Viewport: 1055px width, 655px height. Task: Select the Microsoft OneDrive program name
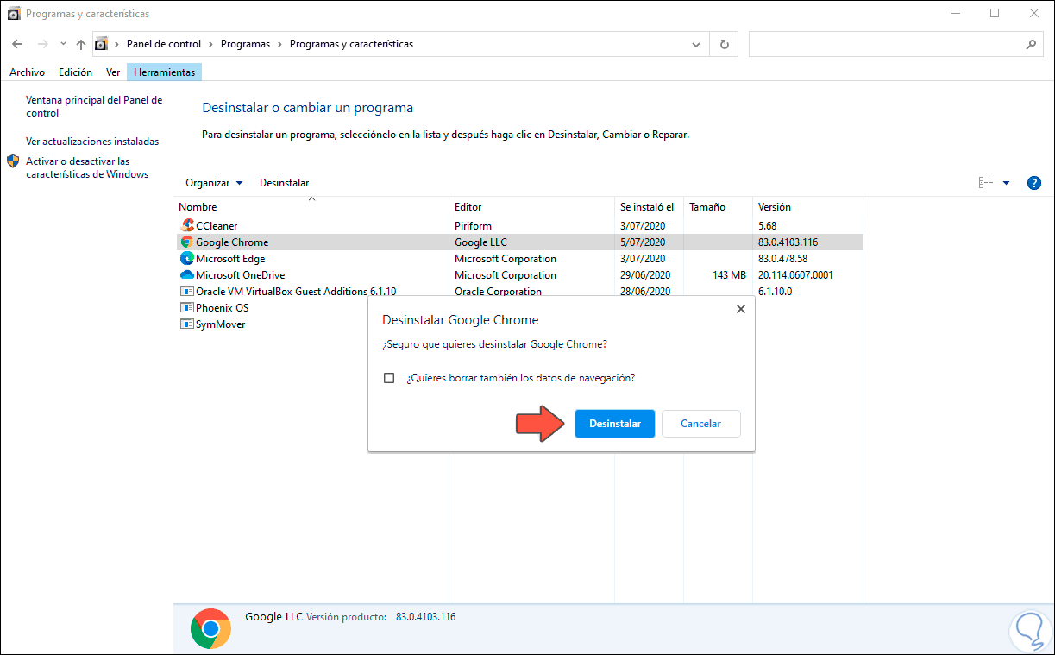click(240, 275)
